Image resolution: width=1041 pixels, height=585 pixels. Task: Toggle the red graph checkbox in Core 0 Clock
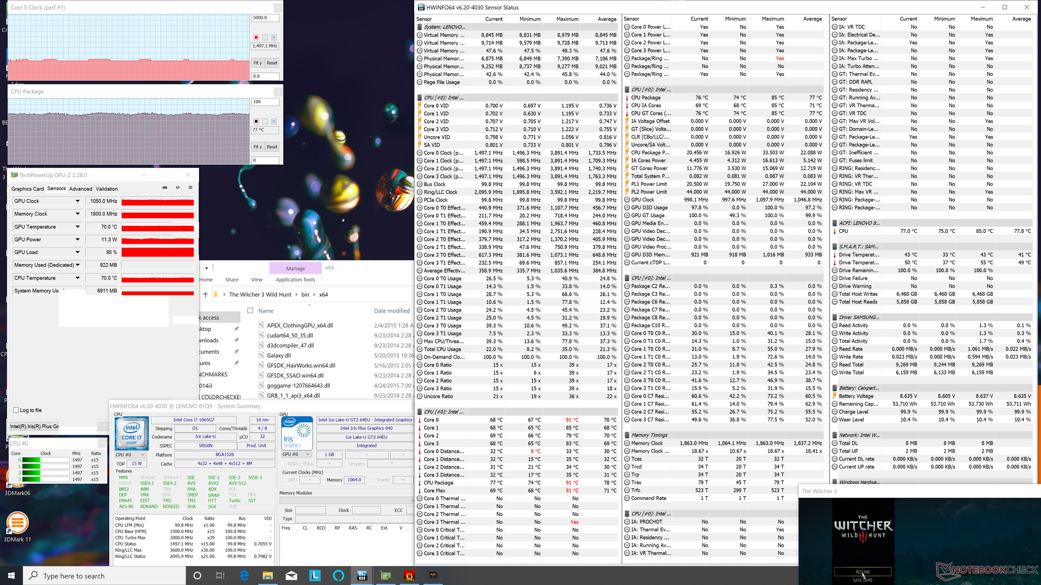256,37
